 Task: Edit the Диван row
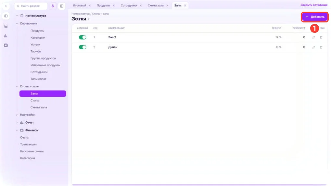tap(313, 47)
